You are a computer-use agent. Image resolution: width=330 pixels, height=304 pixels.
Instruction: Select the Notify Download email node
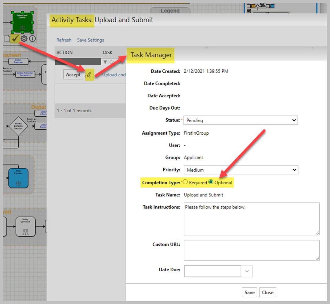[x=25, y=226]
